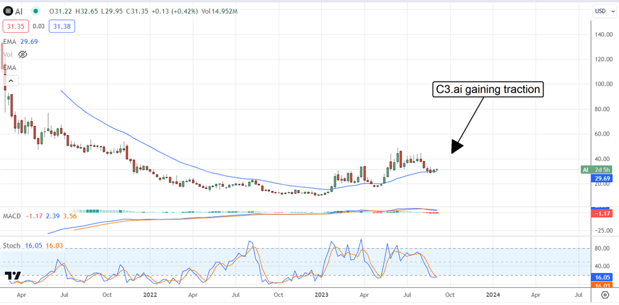Click the -25.00 MACD axis label

click(x=604, y=231)
